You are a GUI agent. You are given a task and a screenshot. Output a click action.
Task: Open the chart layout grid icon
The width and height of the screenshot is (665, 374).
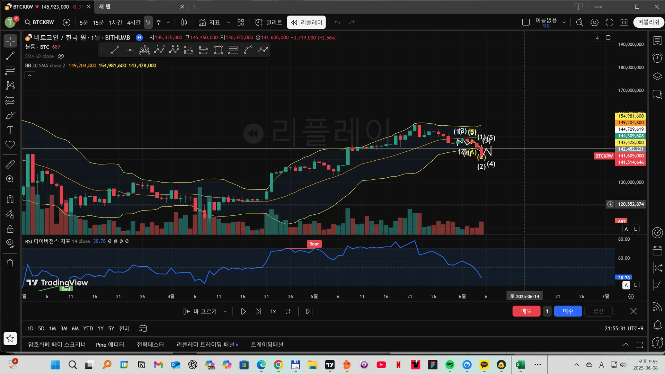[241, 23]
